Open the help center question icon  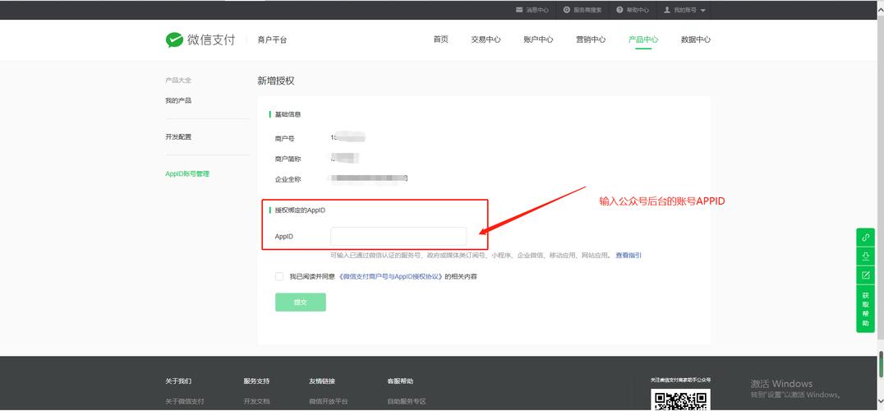click(619, 10)
